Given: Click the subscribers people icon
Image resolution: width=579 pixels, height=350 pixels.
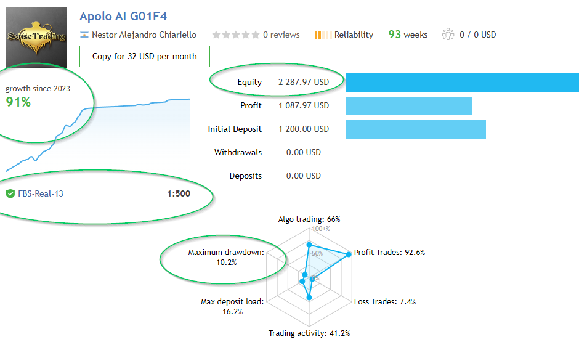Looking at the screenshot, I should [x=448, y=35].
